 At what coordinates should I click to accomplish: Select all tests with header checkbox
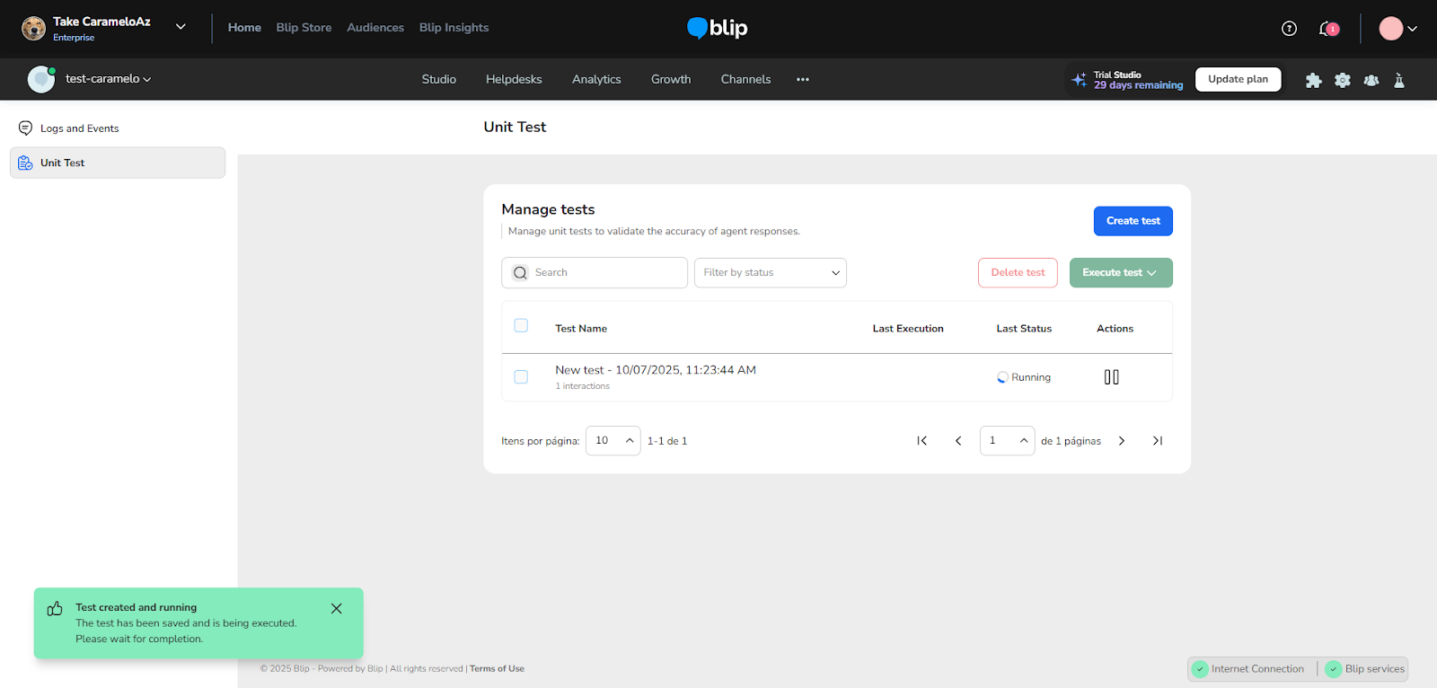(x=521, y=326)
